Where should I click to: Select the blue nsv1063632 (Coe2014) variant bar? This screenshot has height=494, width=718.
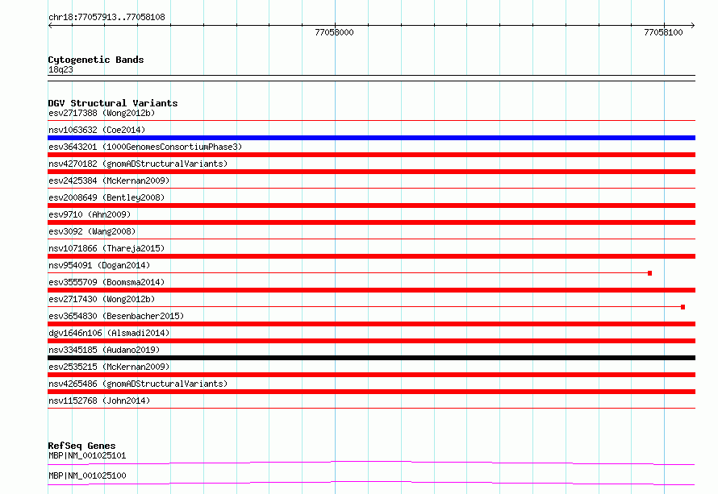click(371, 138)
